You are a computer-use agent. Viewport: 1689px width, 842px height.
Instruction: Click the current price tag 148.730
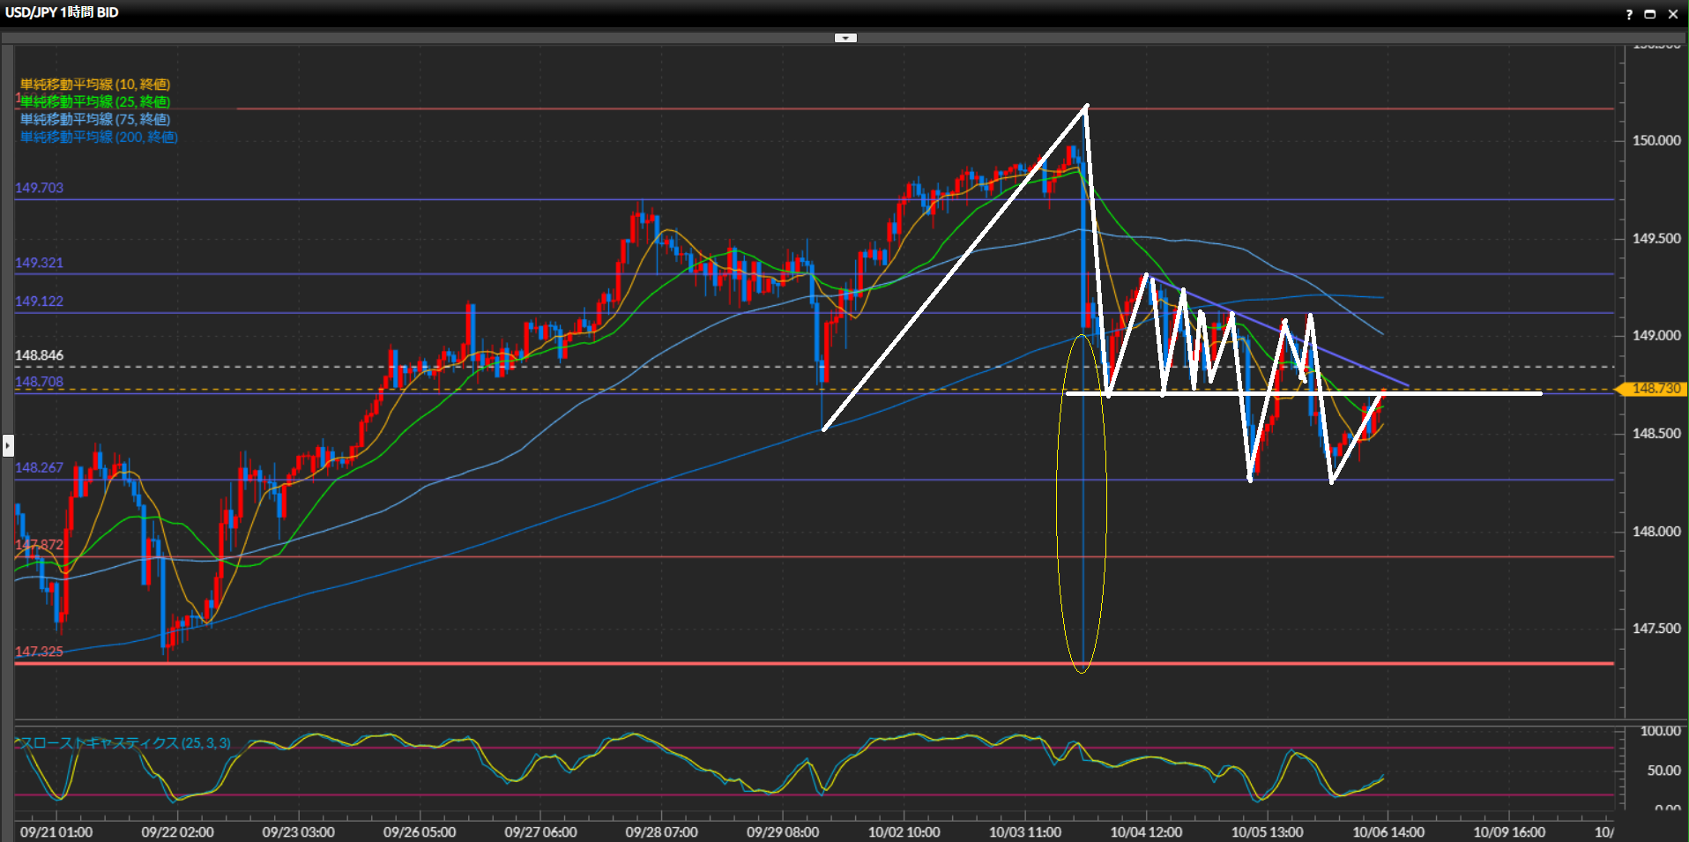[1656, 389]
